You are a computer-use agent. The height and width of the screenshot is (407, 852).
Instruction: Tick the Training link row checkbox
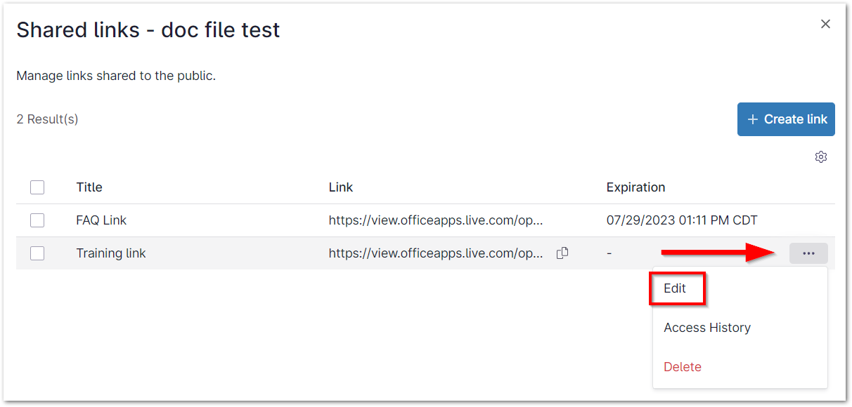37,253
